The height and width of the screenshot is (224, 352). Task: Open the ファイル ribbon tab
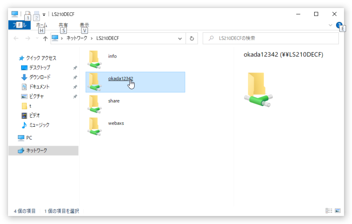click(19, 25)
